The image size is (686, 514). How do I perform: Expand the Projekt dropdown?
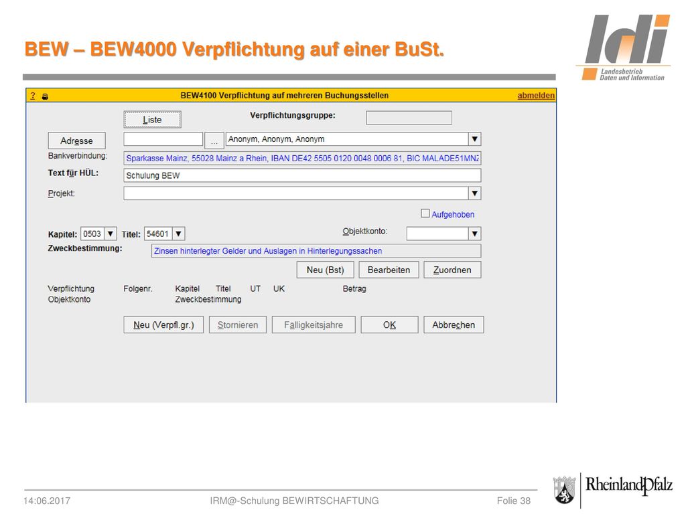click(x=474, y=193)
